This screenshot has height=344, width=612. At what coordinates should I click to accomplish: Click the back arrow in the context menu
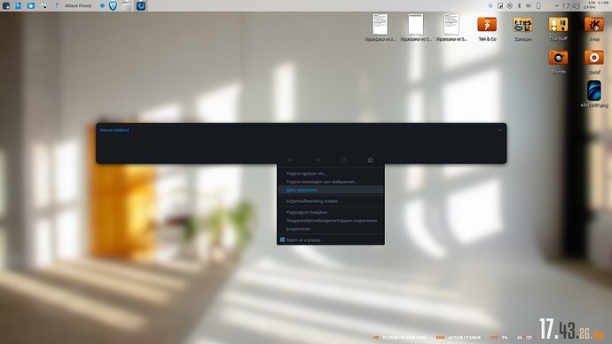pyautogui.click(x=291, y=160)
